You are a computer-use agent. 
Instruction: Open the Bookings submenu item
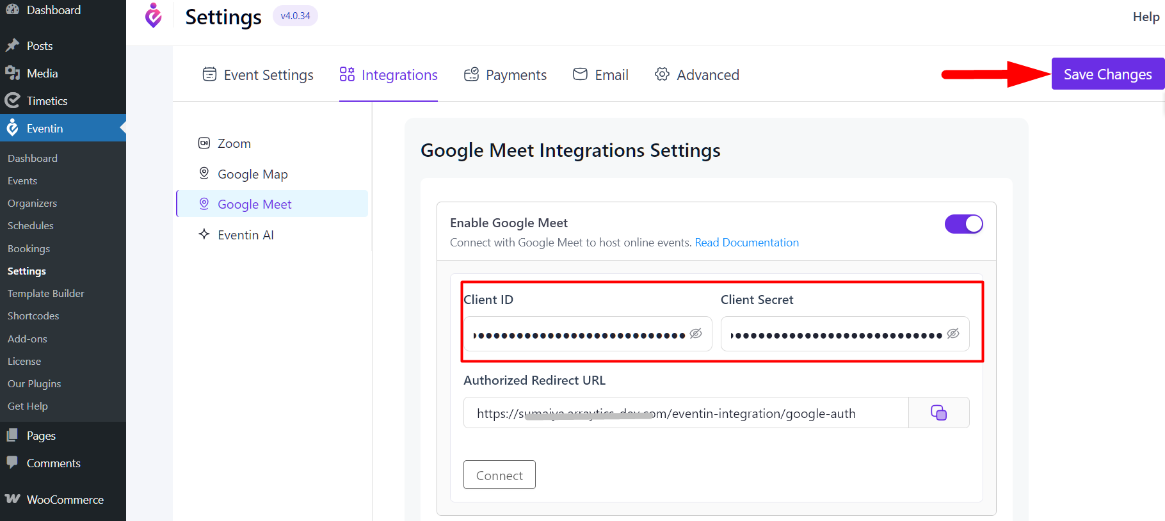pyautogui.click(x=29, y=248)
